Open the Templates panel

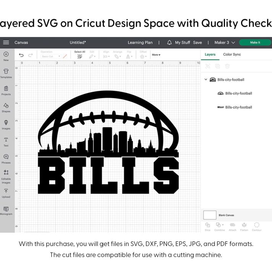click(x=6, y=74)
